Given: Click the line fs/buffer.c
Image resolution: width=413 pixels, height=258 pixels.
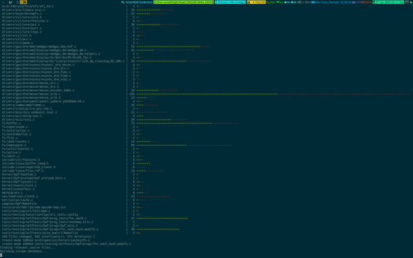Looking at the screenshot, I should 12,123.
